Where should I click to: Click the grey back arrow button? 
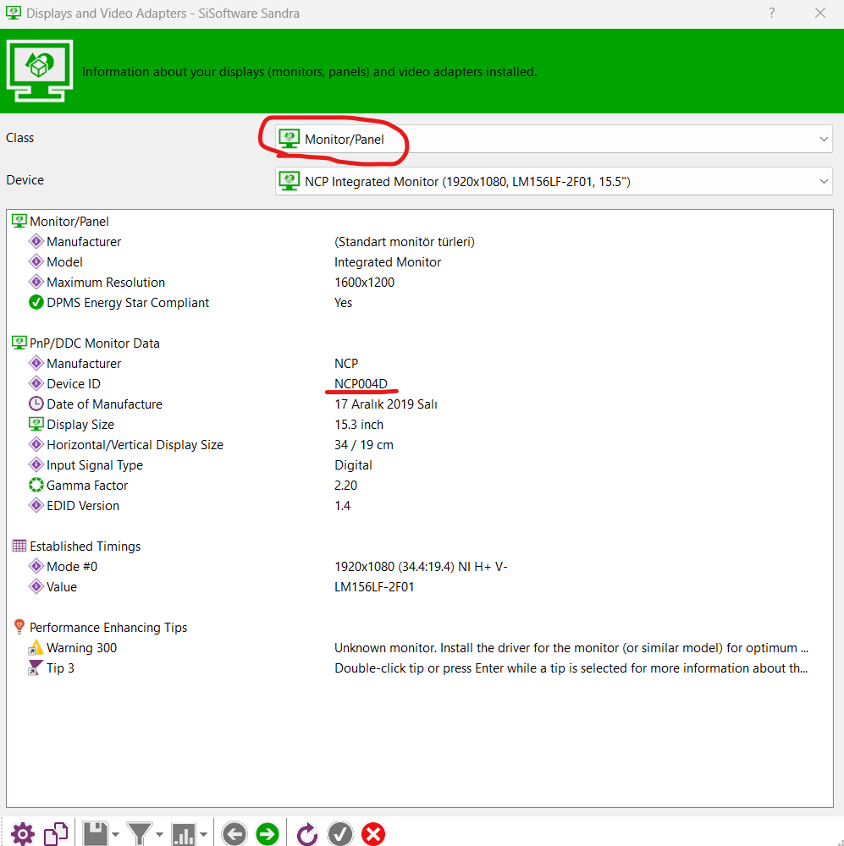pyautogui.click(x=234, y=834)
